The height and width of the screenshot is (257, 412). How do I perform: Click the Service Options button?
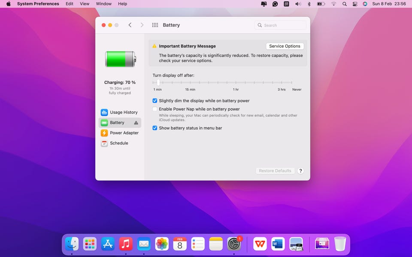tap(285, 46)
